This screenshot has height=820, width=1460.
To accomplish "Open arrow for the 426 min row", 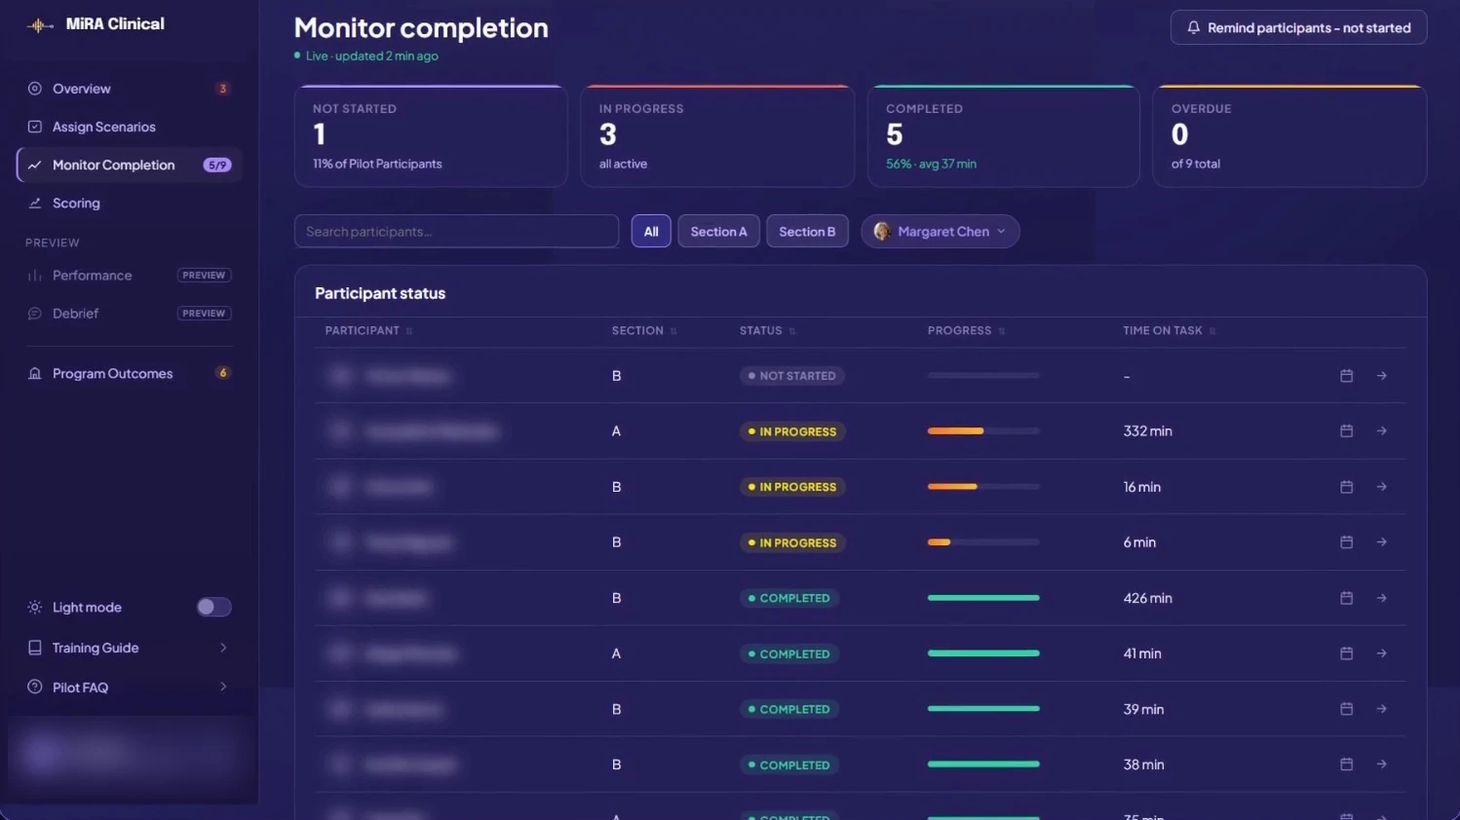I will point(1381,597).
